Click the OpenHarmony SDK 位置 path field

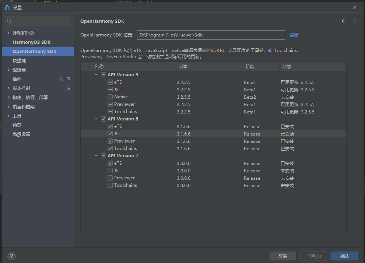(211, 35)
